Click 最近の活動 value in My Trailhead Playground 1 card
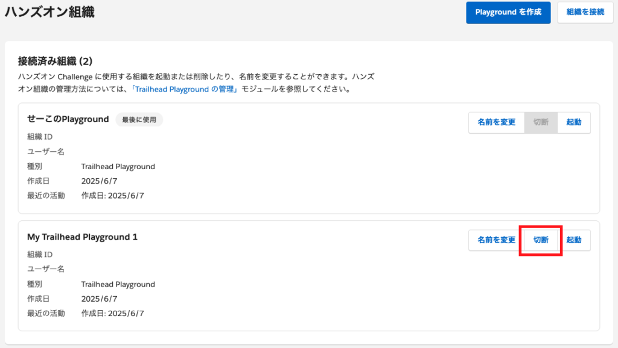The image size is (618, 348). coord(112,313)
